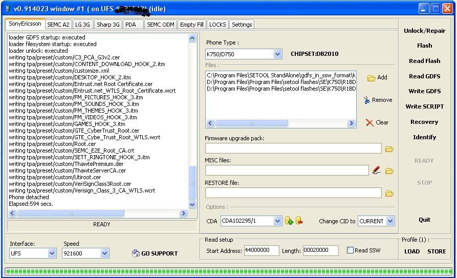Click the Length field 00020000

point(320,250)
